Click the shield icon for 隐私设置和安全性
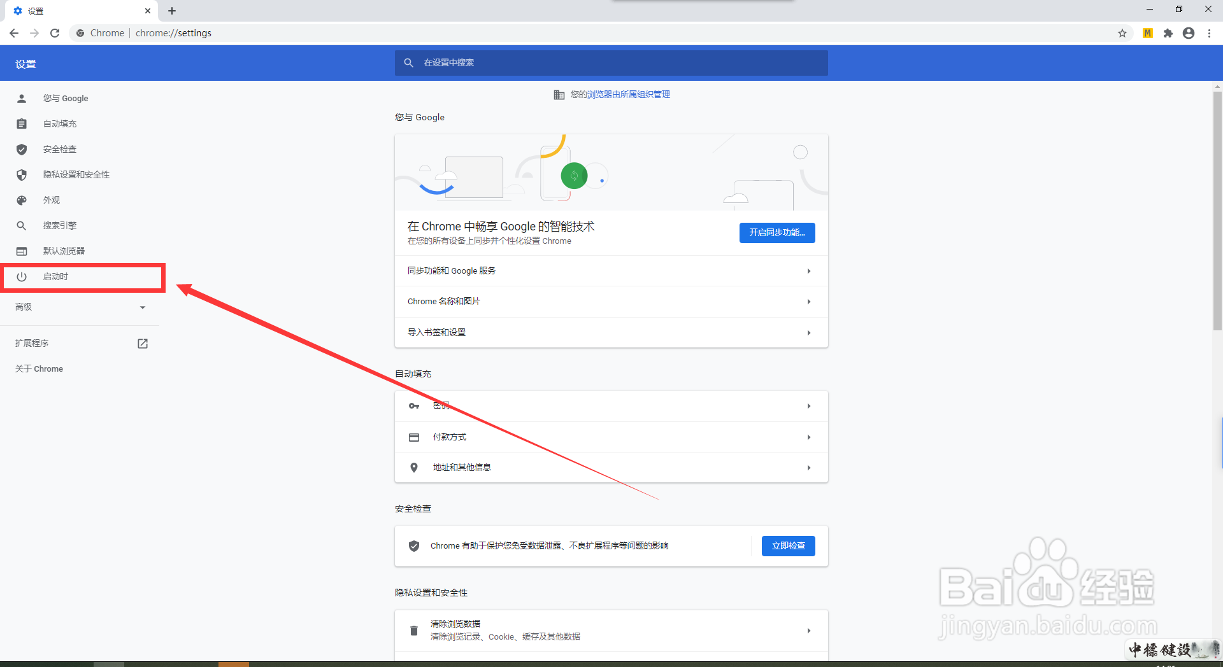1223x667 pixels. (x=22, y=174)
